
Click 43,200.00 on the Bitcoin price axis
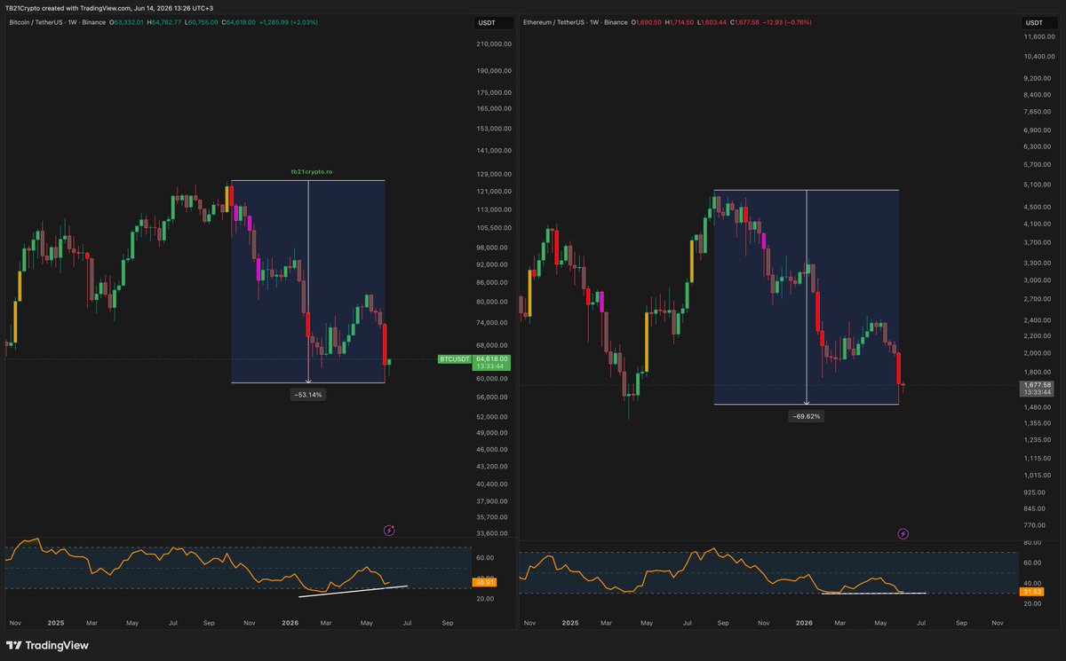tap(494, 466)
